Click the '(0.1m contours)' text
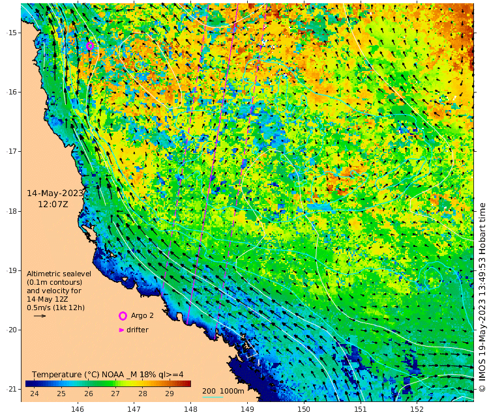The width and height of the screenshot is (489, 417). pyautogui.click(x=55, y=282)
